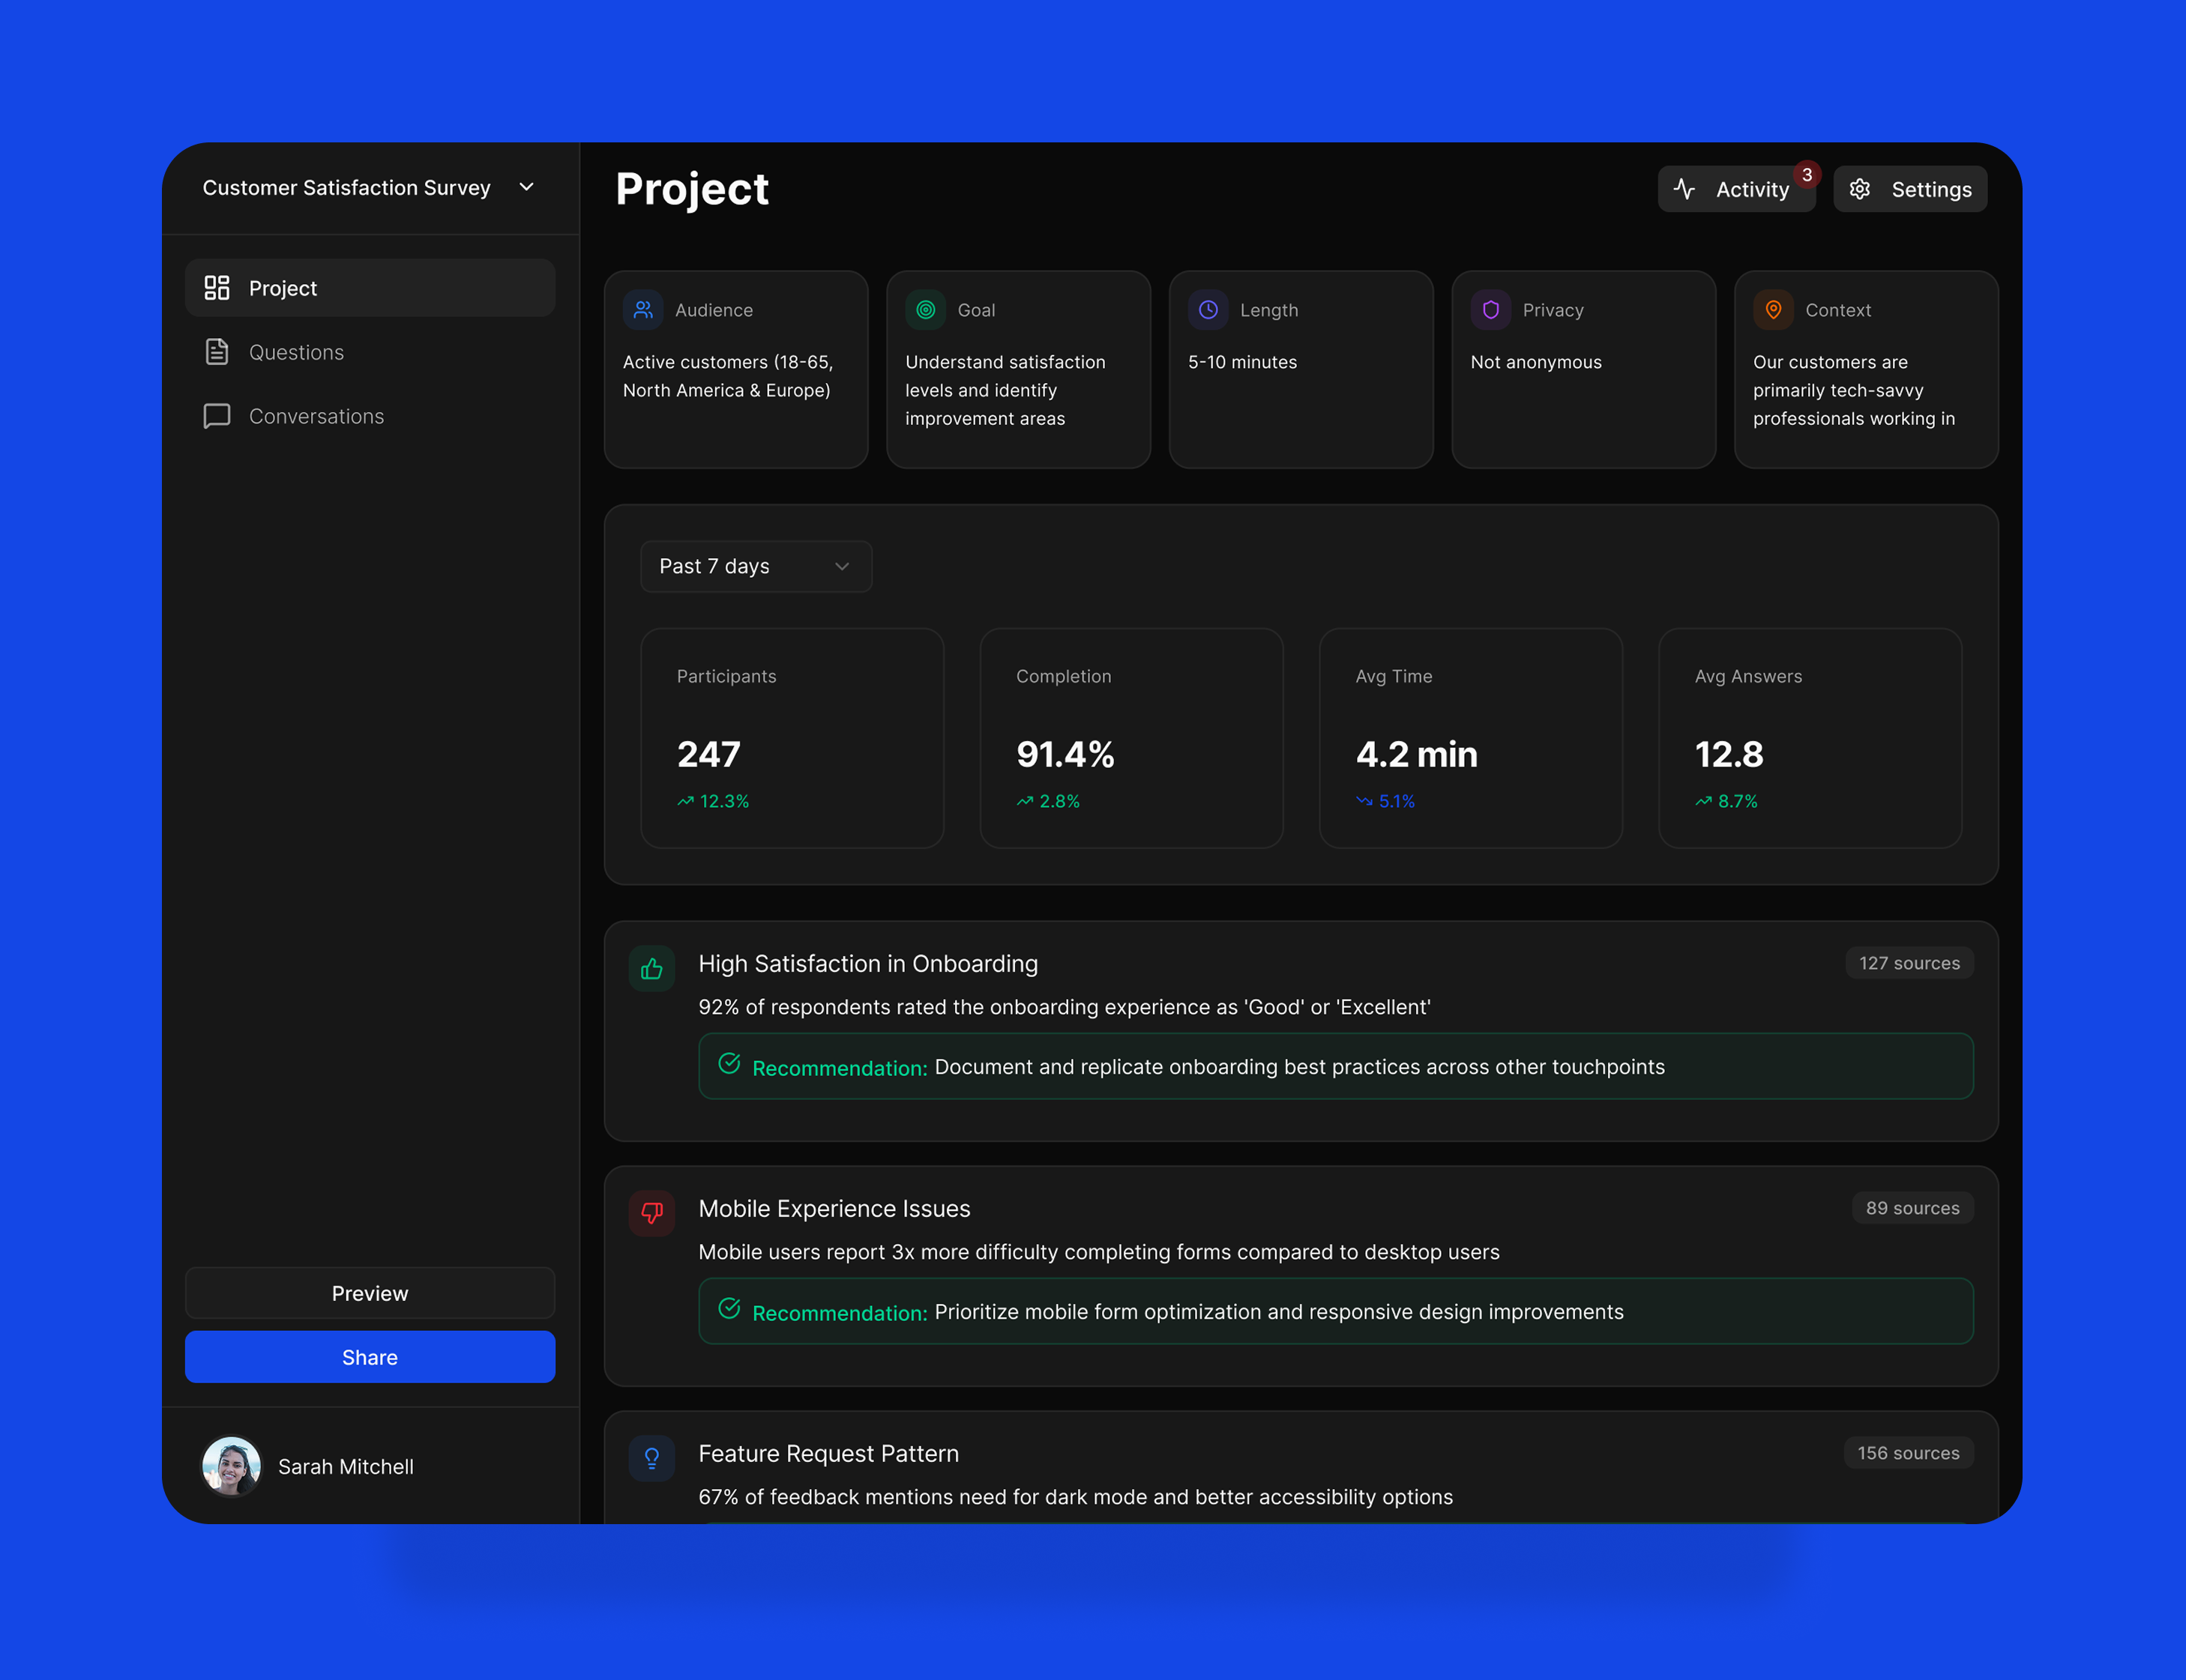Open the Questions section in sidebar

point(296,352)
